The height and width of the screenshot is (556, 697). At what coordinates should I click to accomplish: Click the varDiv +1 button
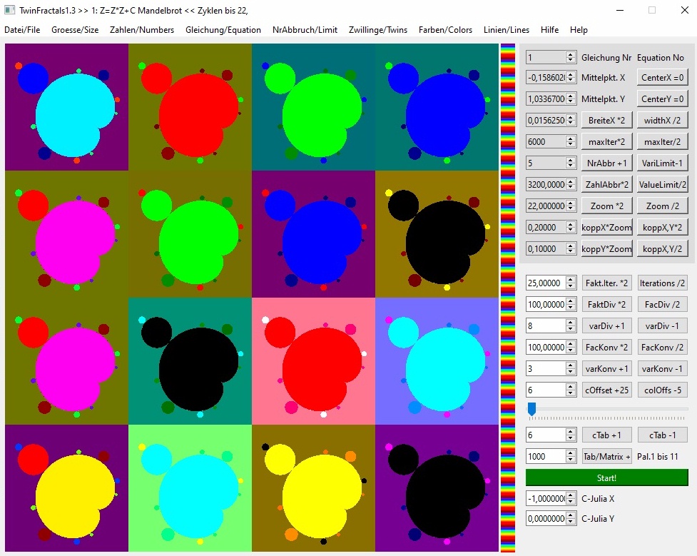607,325
